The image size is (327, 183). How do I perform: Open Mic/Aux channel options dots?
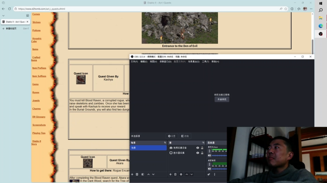tap(209, 151)
